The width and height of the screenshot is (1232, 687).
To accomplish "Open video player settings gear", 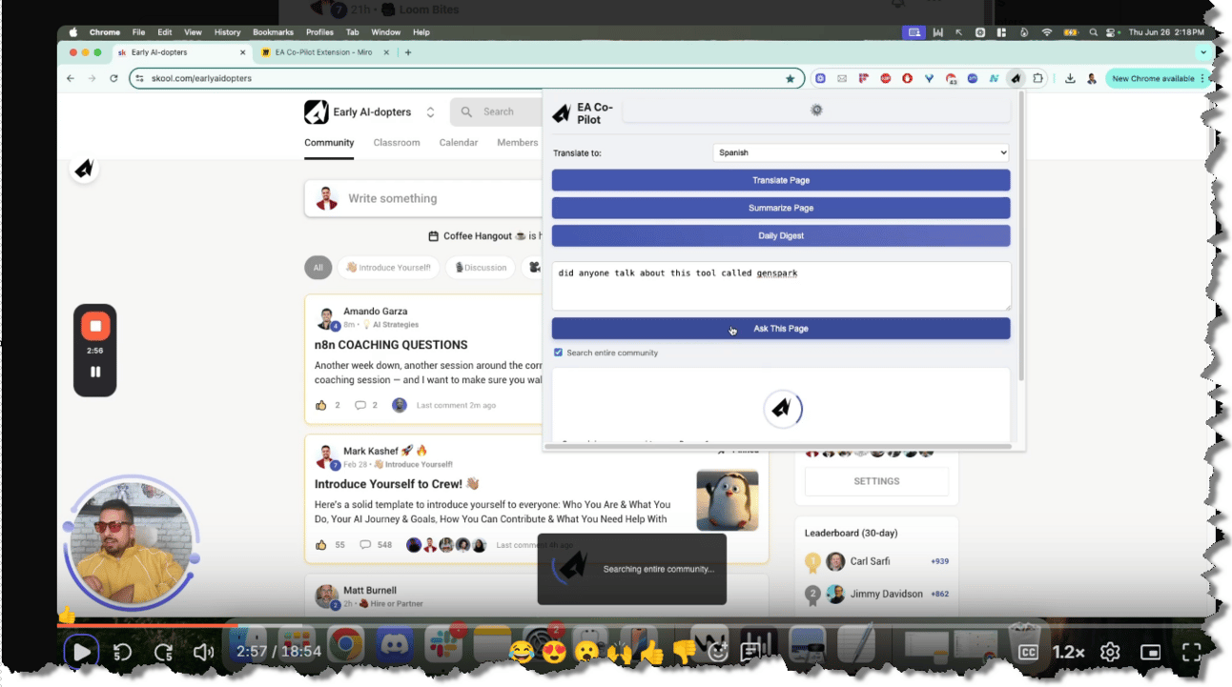I will click(1110, 653).
